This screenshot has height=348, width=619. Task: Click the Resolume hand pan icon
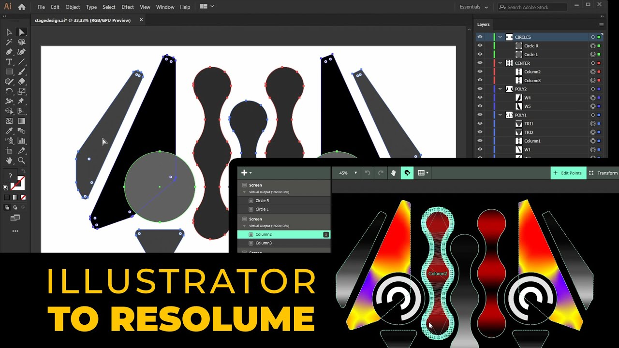(x=394, y=173)
